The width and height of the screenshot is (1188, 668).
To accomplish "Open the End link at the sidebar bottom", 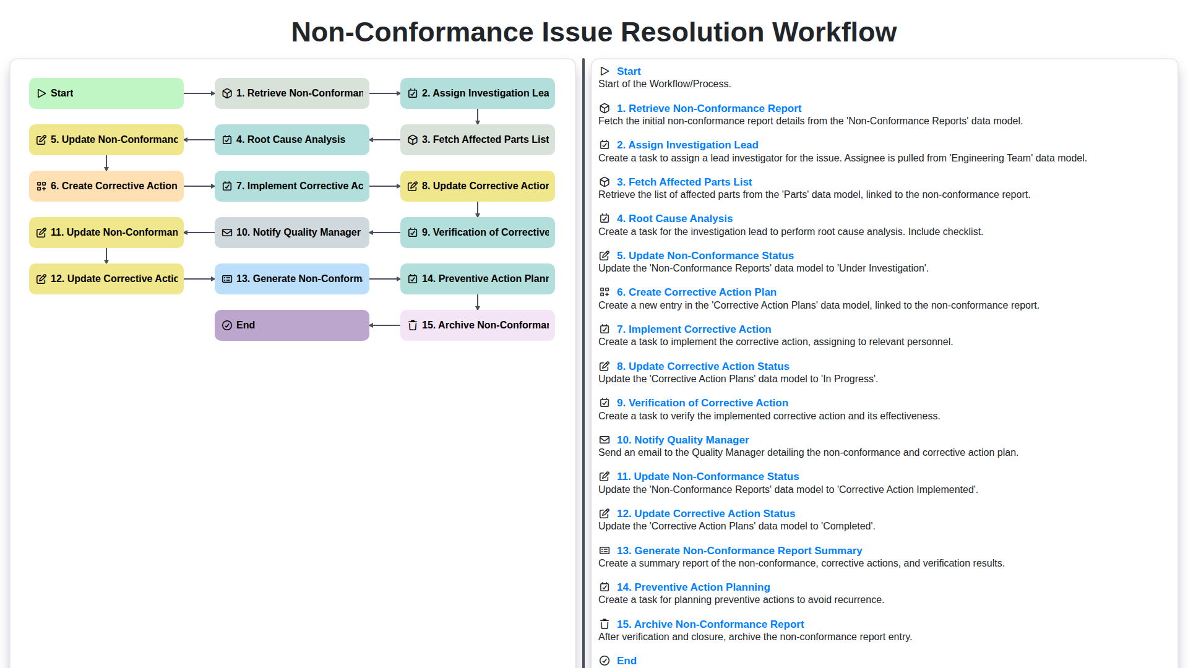I will point(626,661).
